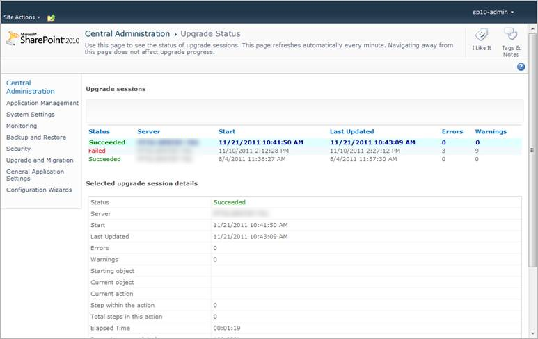
Task: Open Application Management in the sidebar
Action: [x=42, y=103]
